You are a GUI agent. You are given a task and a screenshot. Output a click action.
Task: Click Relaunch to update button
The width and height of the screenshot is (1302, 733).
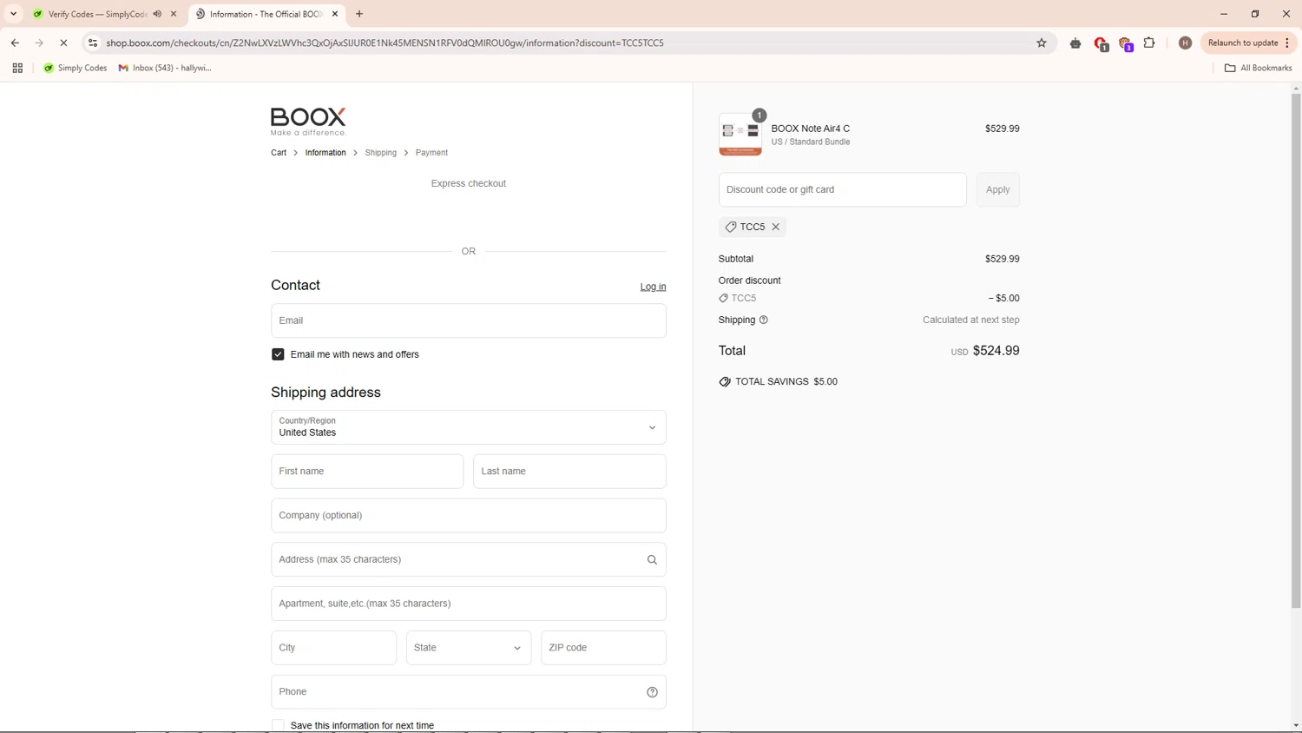[x=1242, y=43]
